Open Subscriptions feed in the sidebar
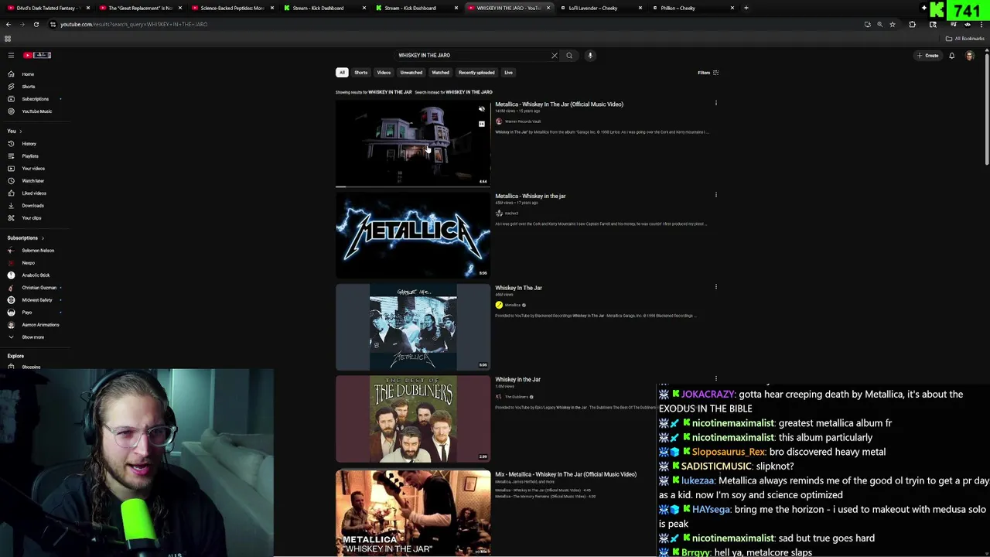 pyautogui.click(x=35, y=99)
